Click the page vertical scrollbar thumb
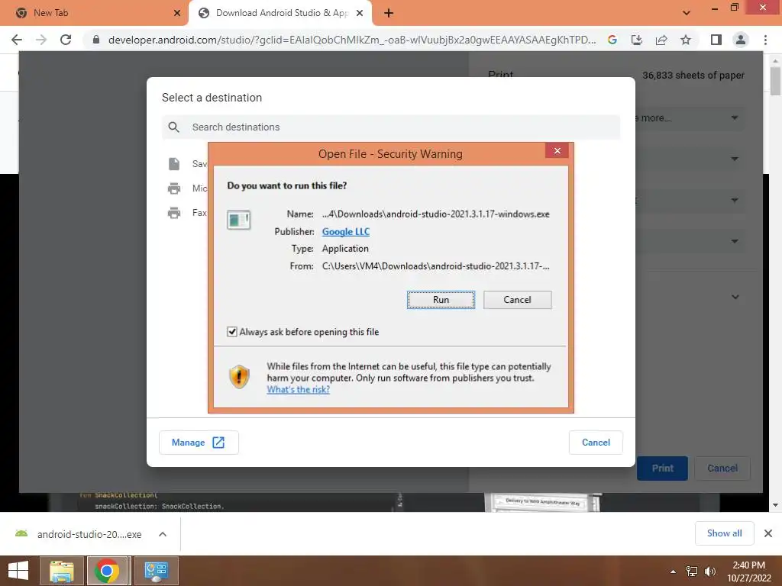 (x=775, y=81)
